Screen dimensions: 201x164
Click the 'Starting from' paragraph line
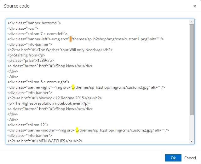click(x=26, y=55)
